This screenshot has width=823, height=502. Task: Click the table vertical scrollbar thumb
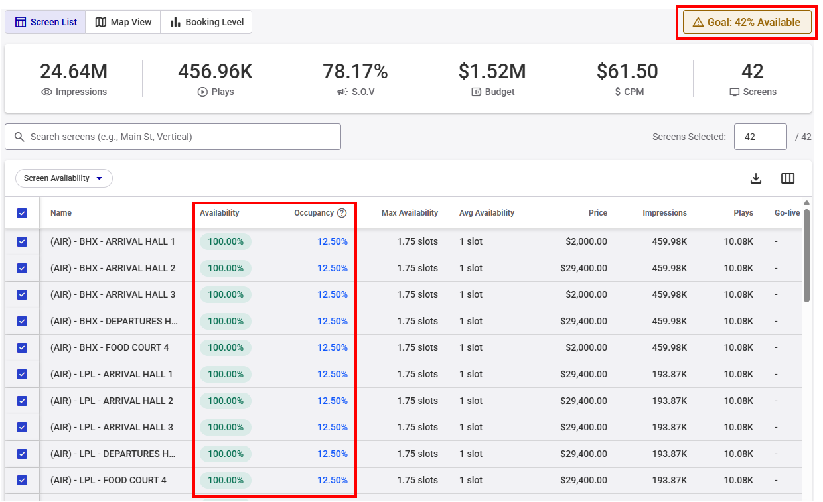(806, 255)
